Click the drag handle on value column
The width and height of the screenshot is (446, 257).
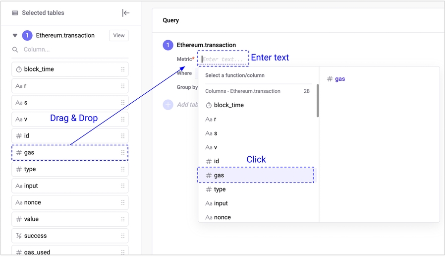pyautogui.click(x=123, y=219)
